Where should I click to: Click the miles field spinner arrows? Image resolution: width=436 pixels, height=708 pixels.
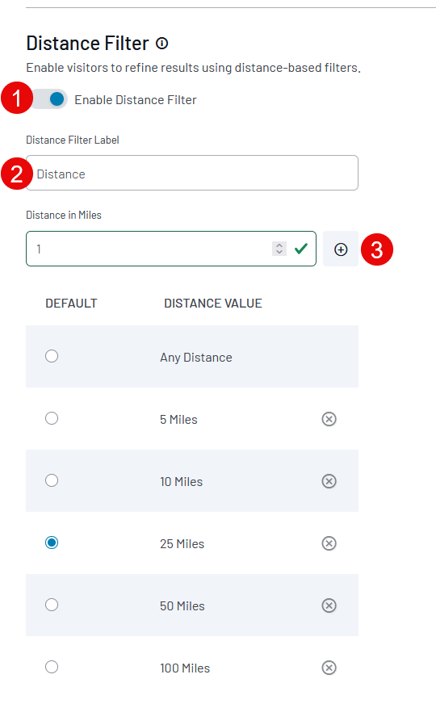279,249
